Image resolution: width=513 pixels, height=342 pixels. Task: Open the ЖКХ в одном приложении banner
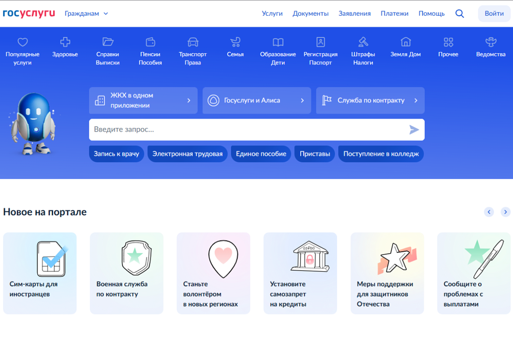(x=143, y=100)
